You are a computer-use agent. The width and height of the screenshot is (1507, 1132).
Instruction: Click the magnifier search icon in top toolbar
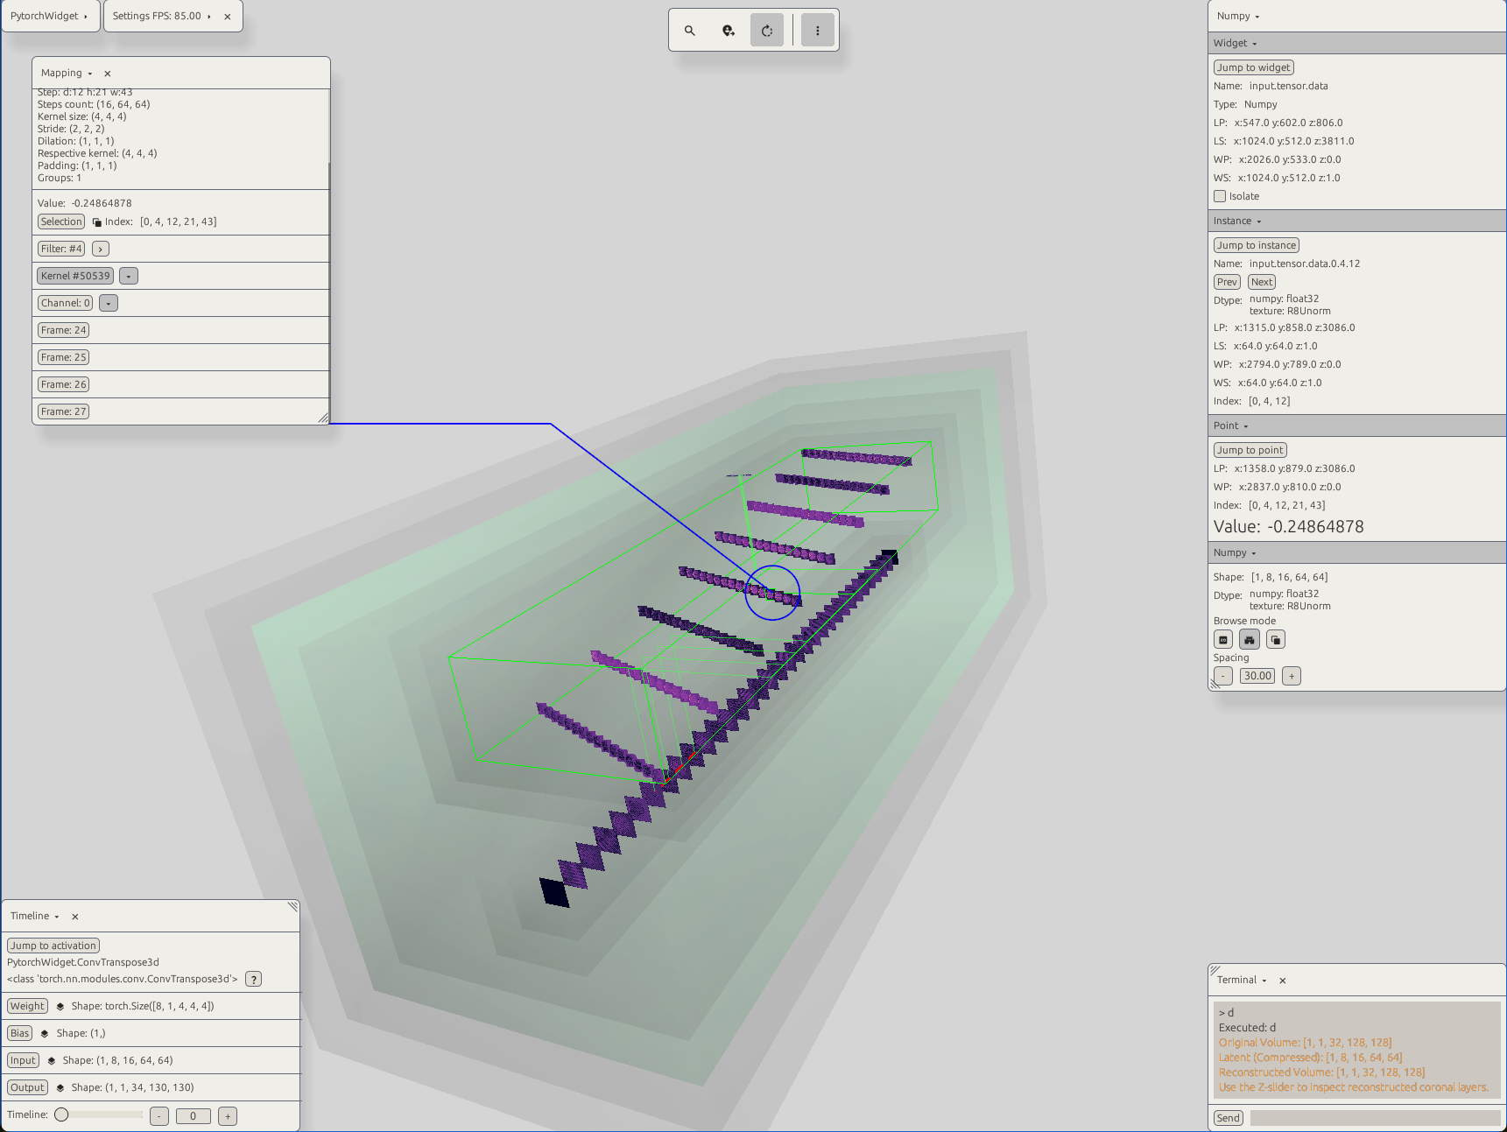[x=690, y=31]
